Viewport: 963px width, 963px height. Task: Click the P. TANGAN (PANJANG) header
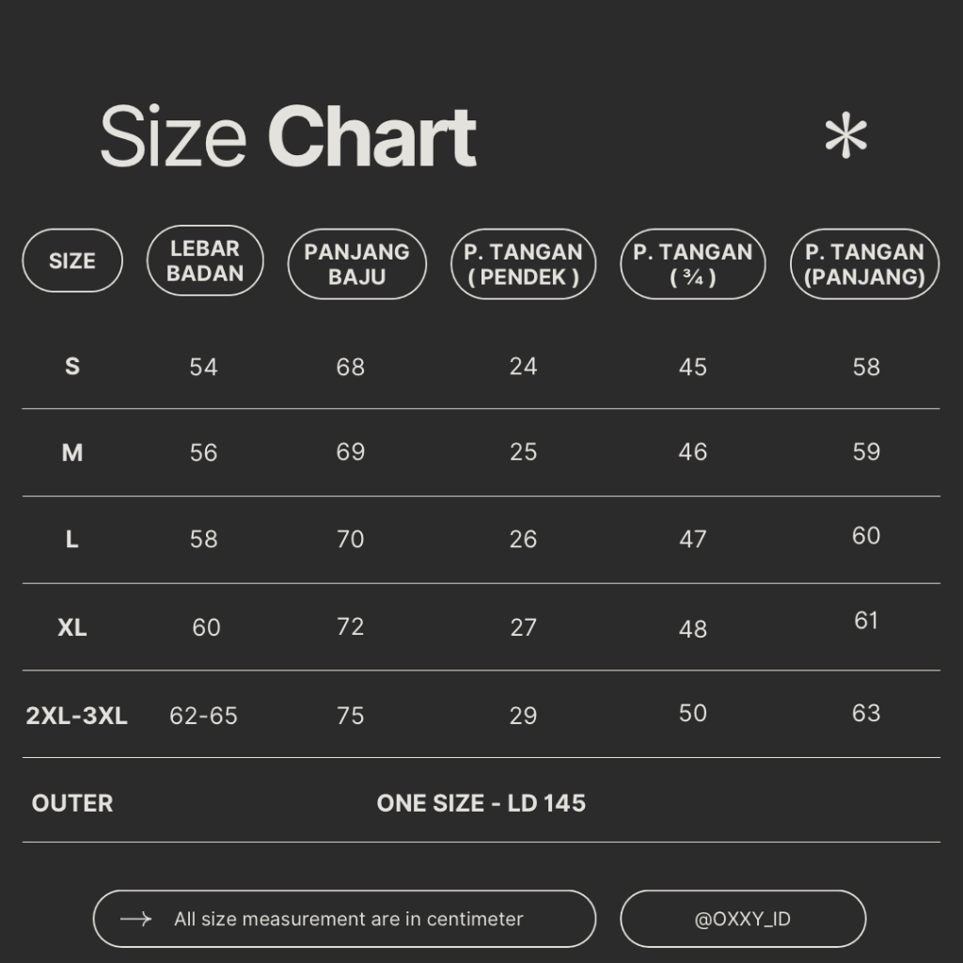(865, 264)
